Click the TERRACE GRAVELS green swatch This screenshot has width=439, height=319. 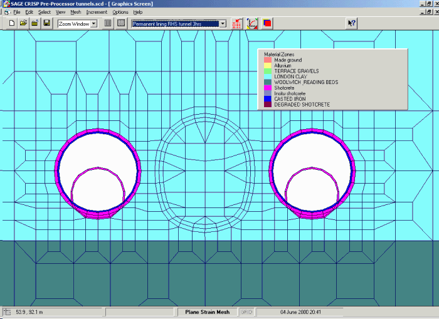(x=268, y=71)
